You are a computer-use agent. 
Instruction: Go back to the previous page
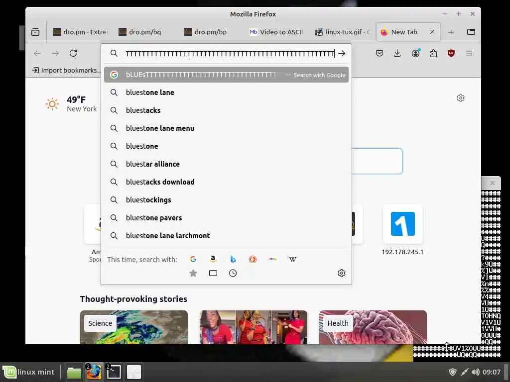point(37,53)
